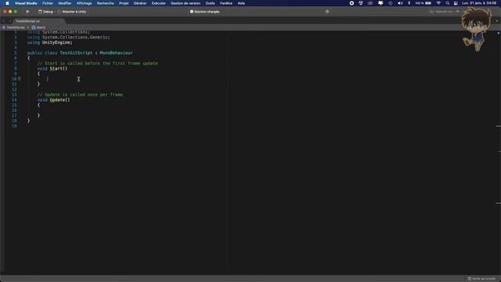This screenshot has width=501, height=282.
Task: Click line number 14 in the gutter
Action: click(x=14, y=99)
